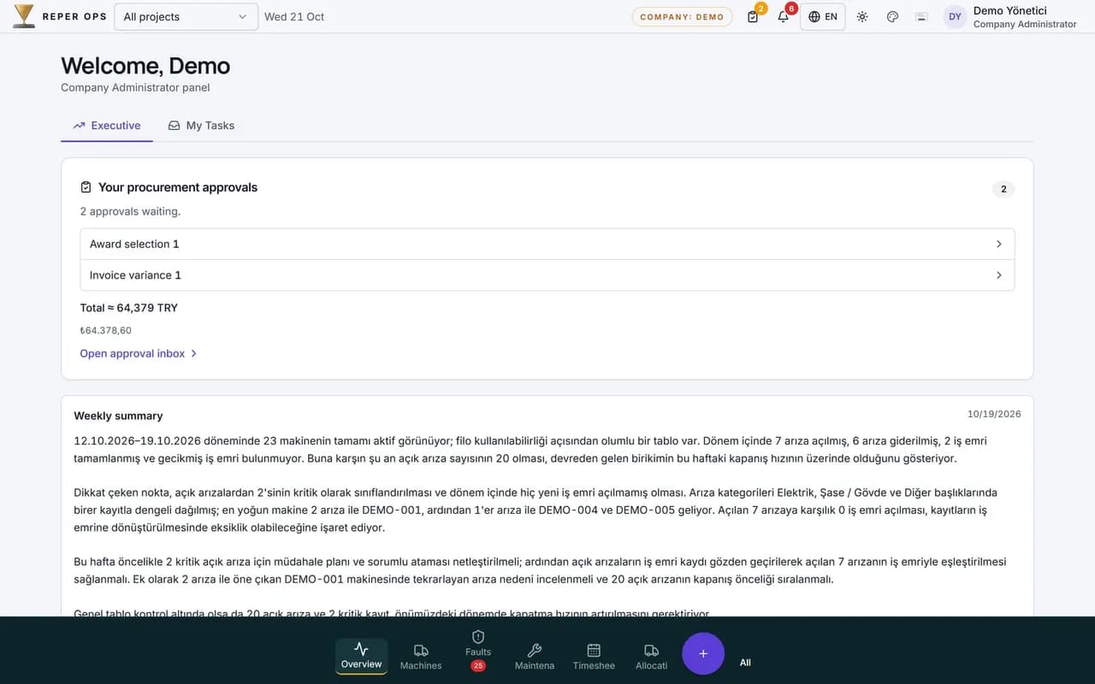Open the notifications bell

coord(783,16)
